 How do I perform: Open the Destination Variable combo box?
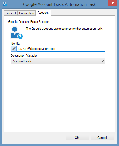click(x=58, y=61)
